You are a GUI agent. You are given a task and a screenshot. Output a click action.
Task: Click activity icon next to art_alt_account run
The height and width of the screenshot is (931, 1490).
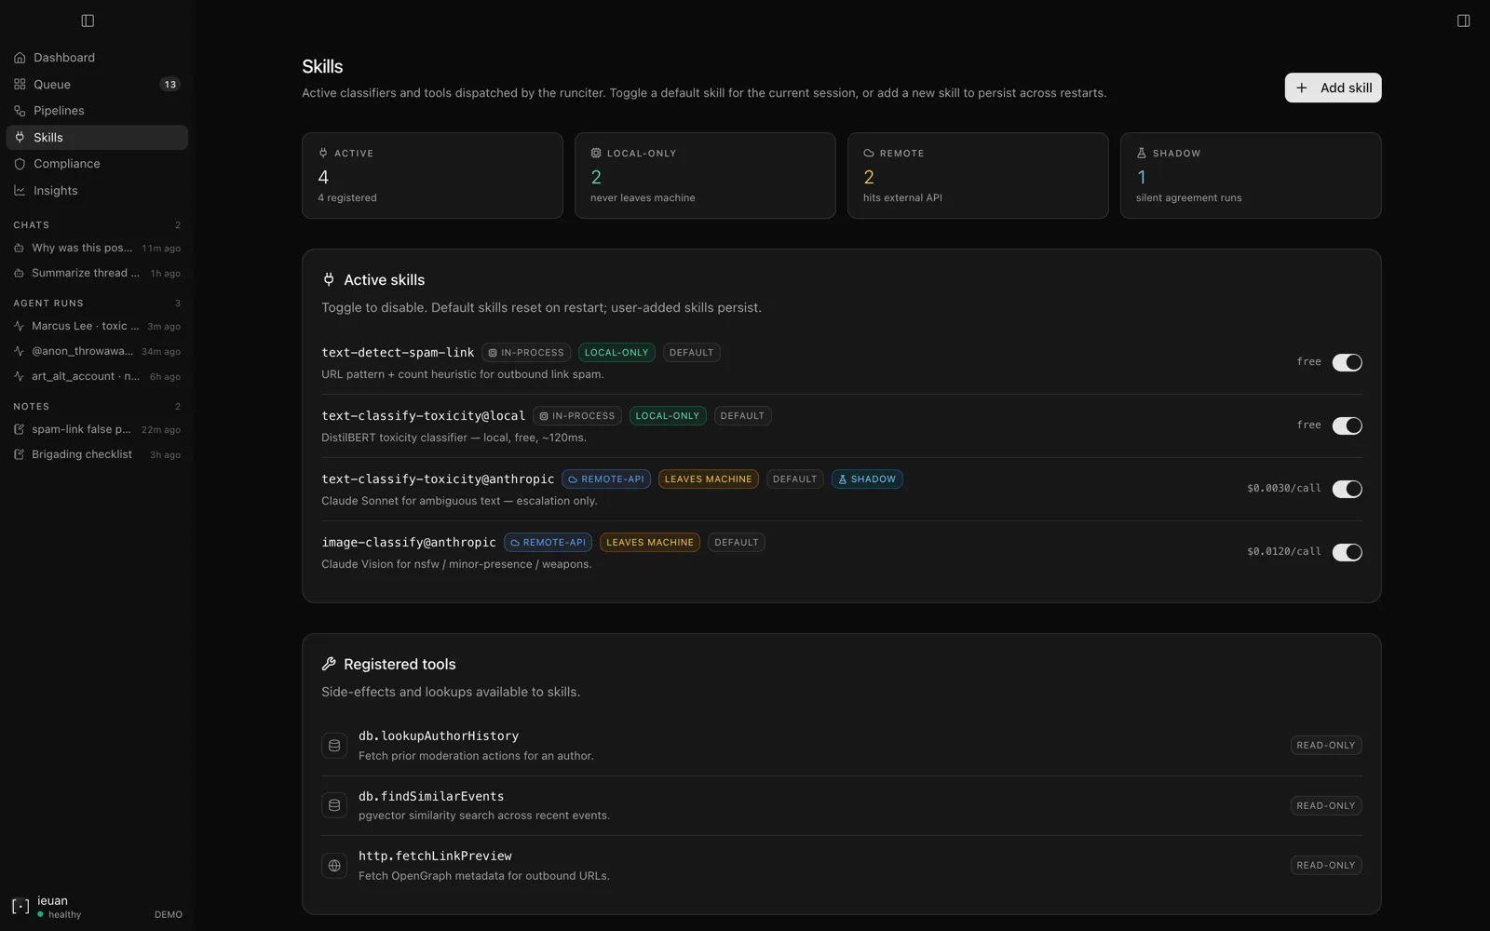tap(19, 376)
